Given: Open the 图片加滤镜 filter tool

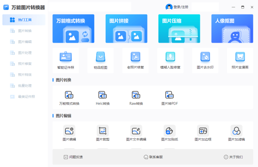Looking at the screenshot, I should coord(236,130).
